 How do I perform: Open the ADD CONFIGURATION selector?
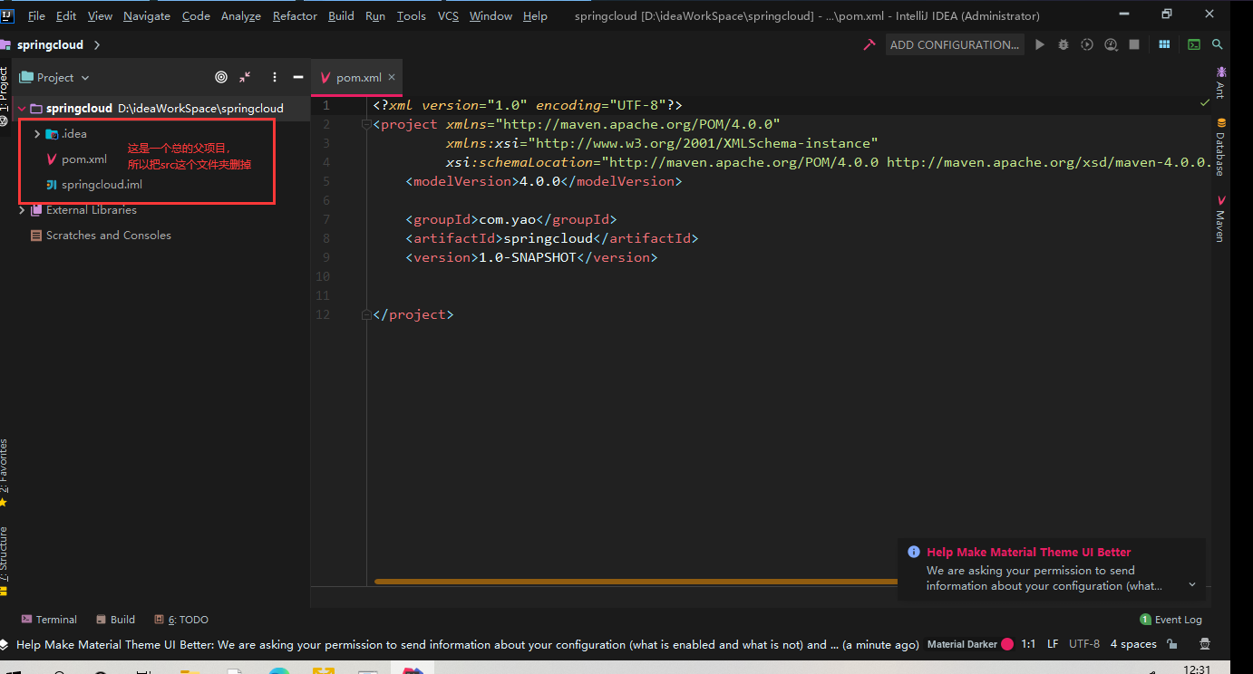[955, 44]
